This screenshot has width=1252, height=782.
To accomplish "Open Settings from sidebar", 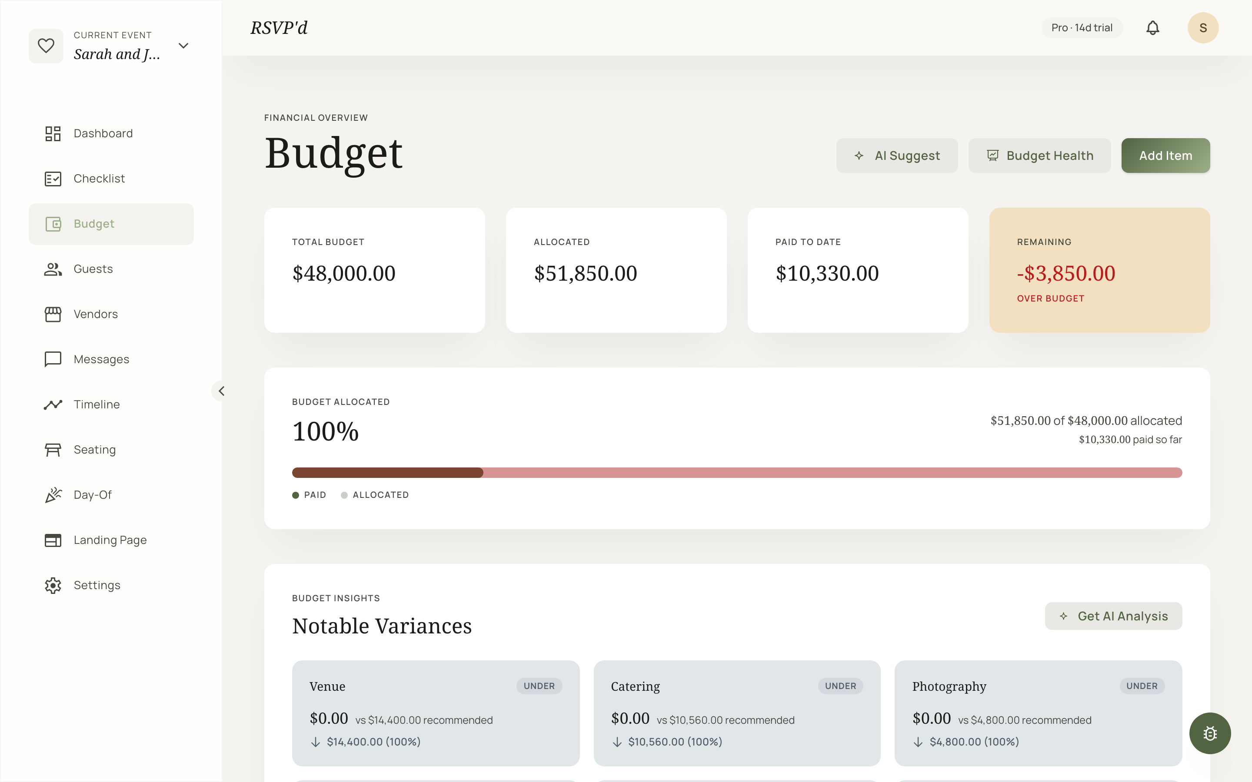I will tap(111, 586).
